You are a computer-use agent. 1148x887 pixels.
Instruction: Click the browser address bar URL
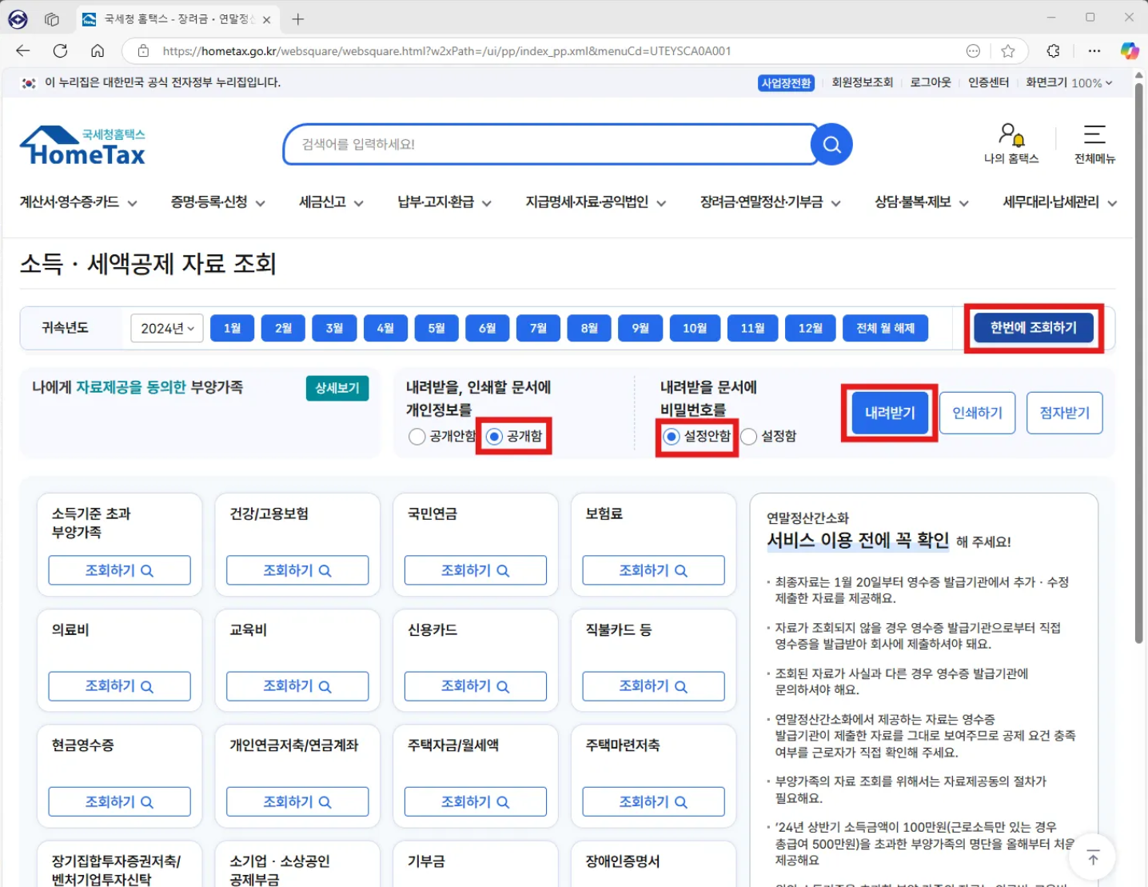[446, 51]
